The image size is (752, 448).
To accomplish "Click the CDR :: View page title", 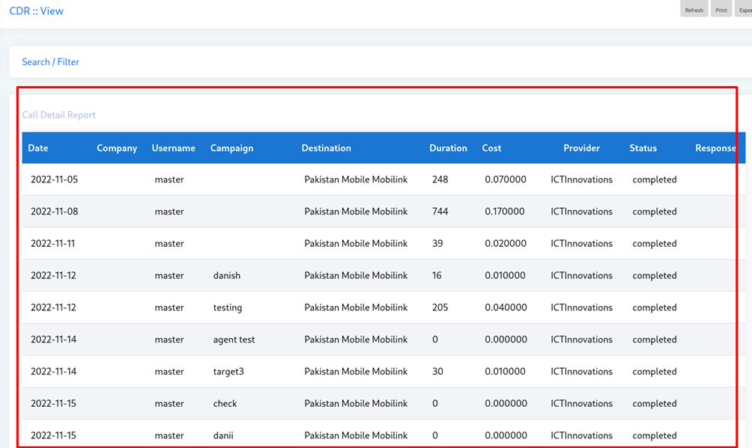I will coord(37,10).
